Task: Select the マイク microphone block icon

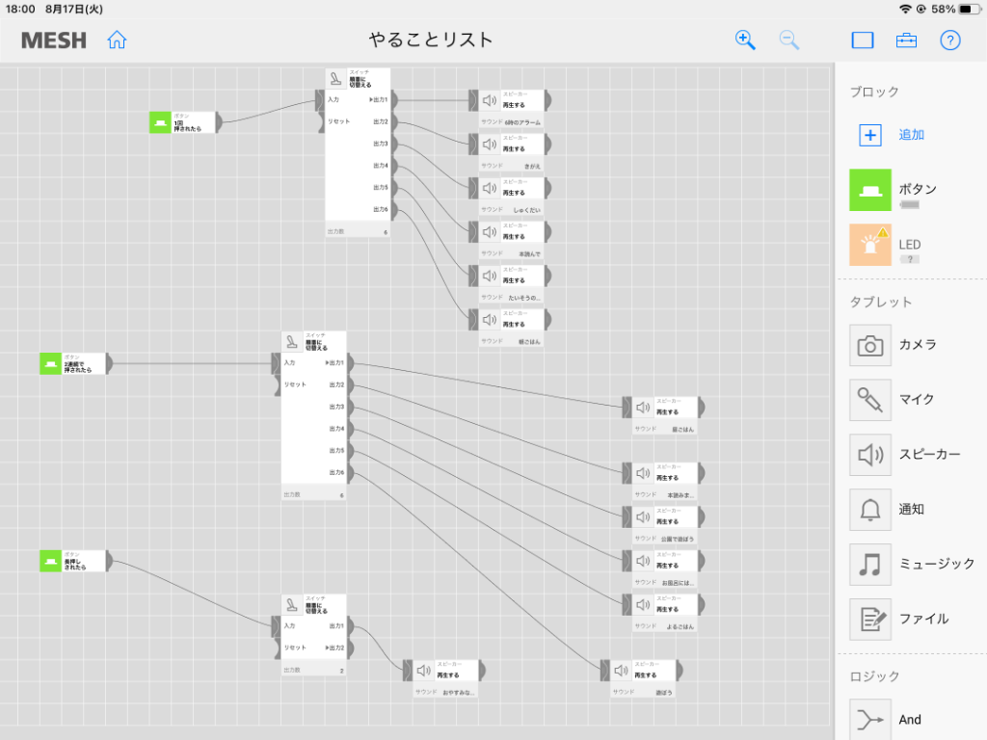Action: pos(870,400)
